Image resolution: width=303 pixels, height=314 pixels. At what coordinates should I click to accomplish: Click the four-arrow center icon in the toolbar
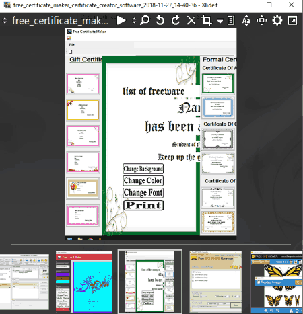coord(262,21)
